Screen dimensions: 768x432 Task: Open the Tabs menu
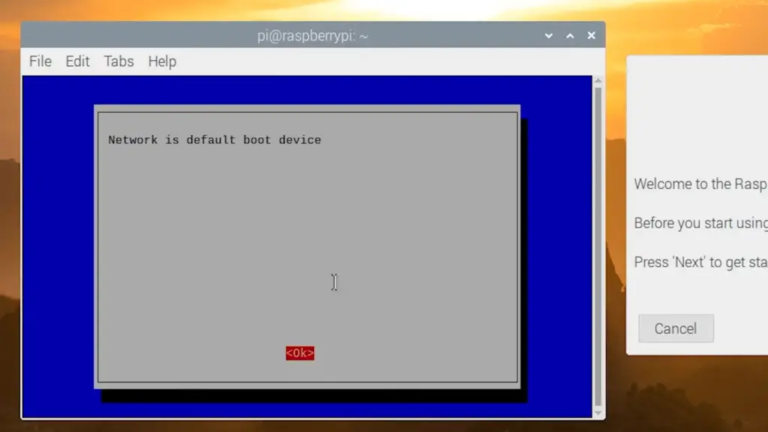pos(118,61)
